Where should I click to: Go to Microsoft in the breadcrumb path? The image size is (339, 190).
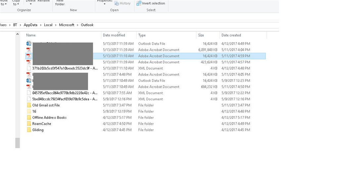(x=67, y=25)
